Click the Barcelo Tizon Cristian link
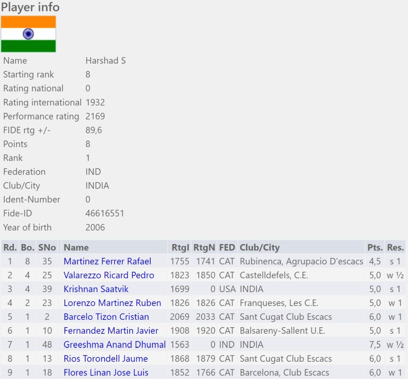 (x=106, y=317)
